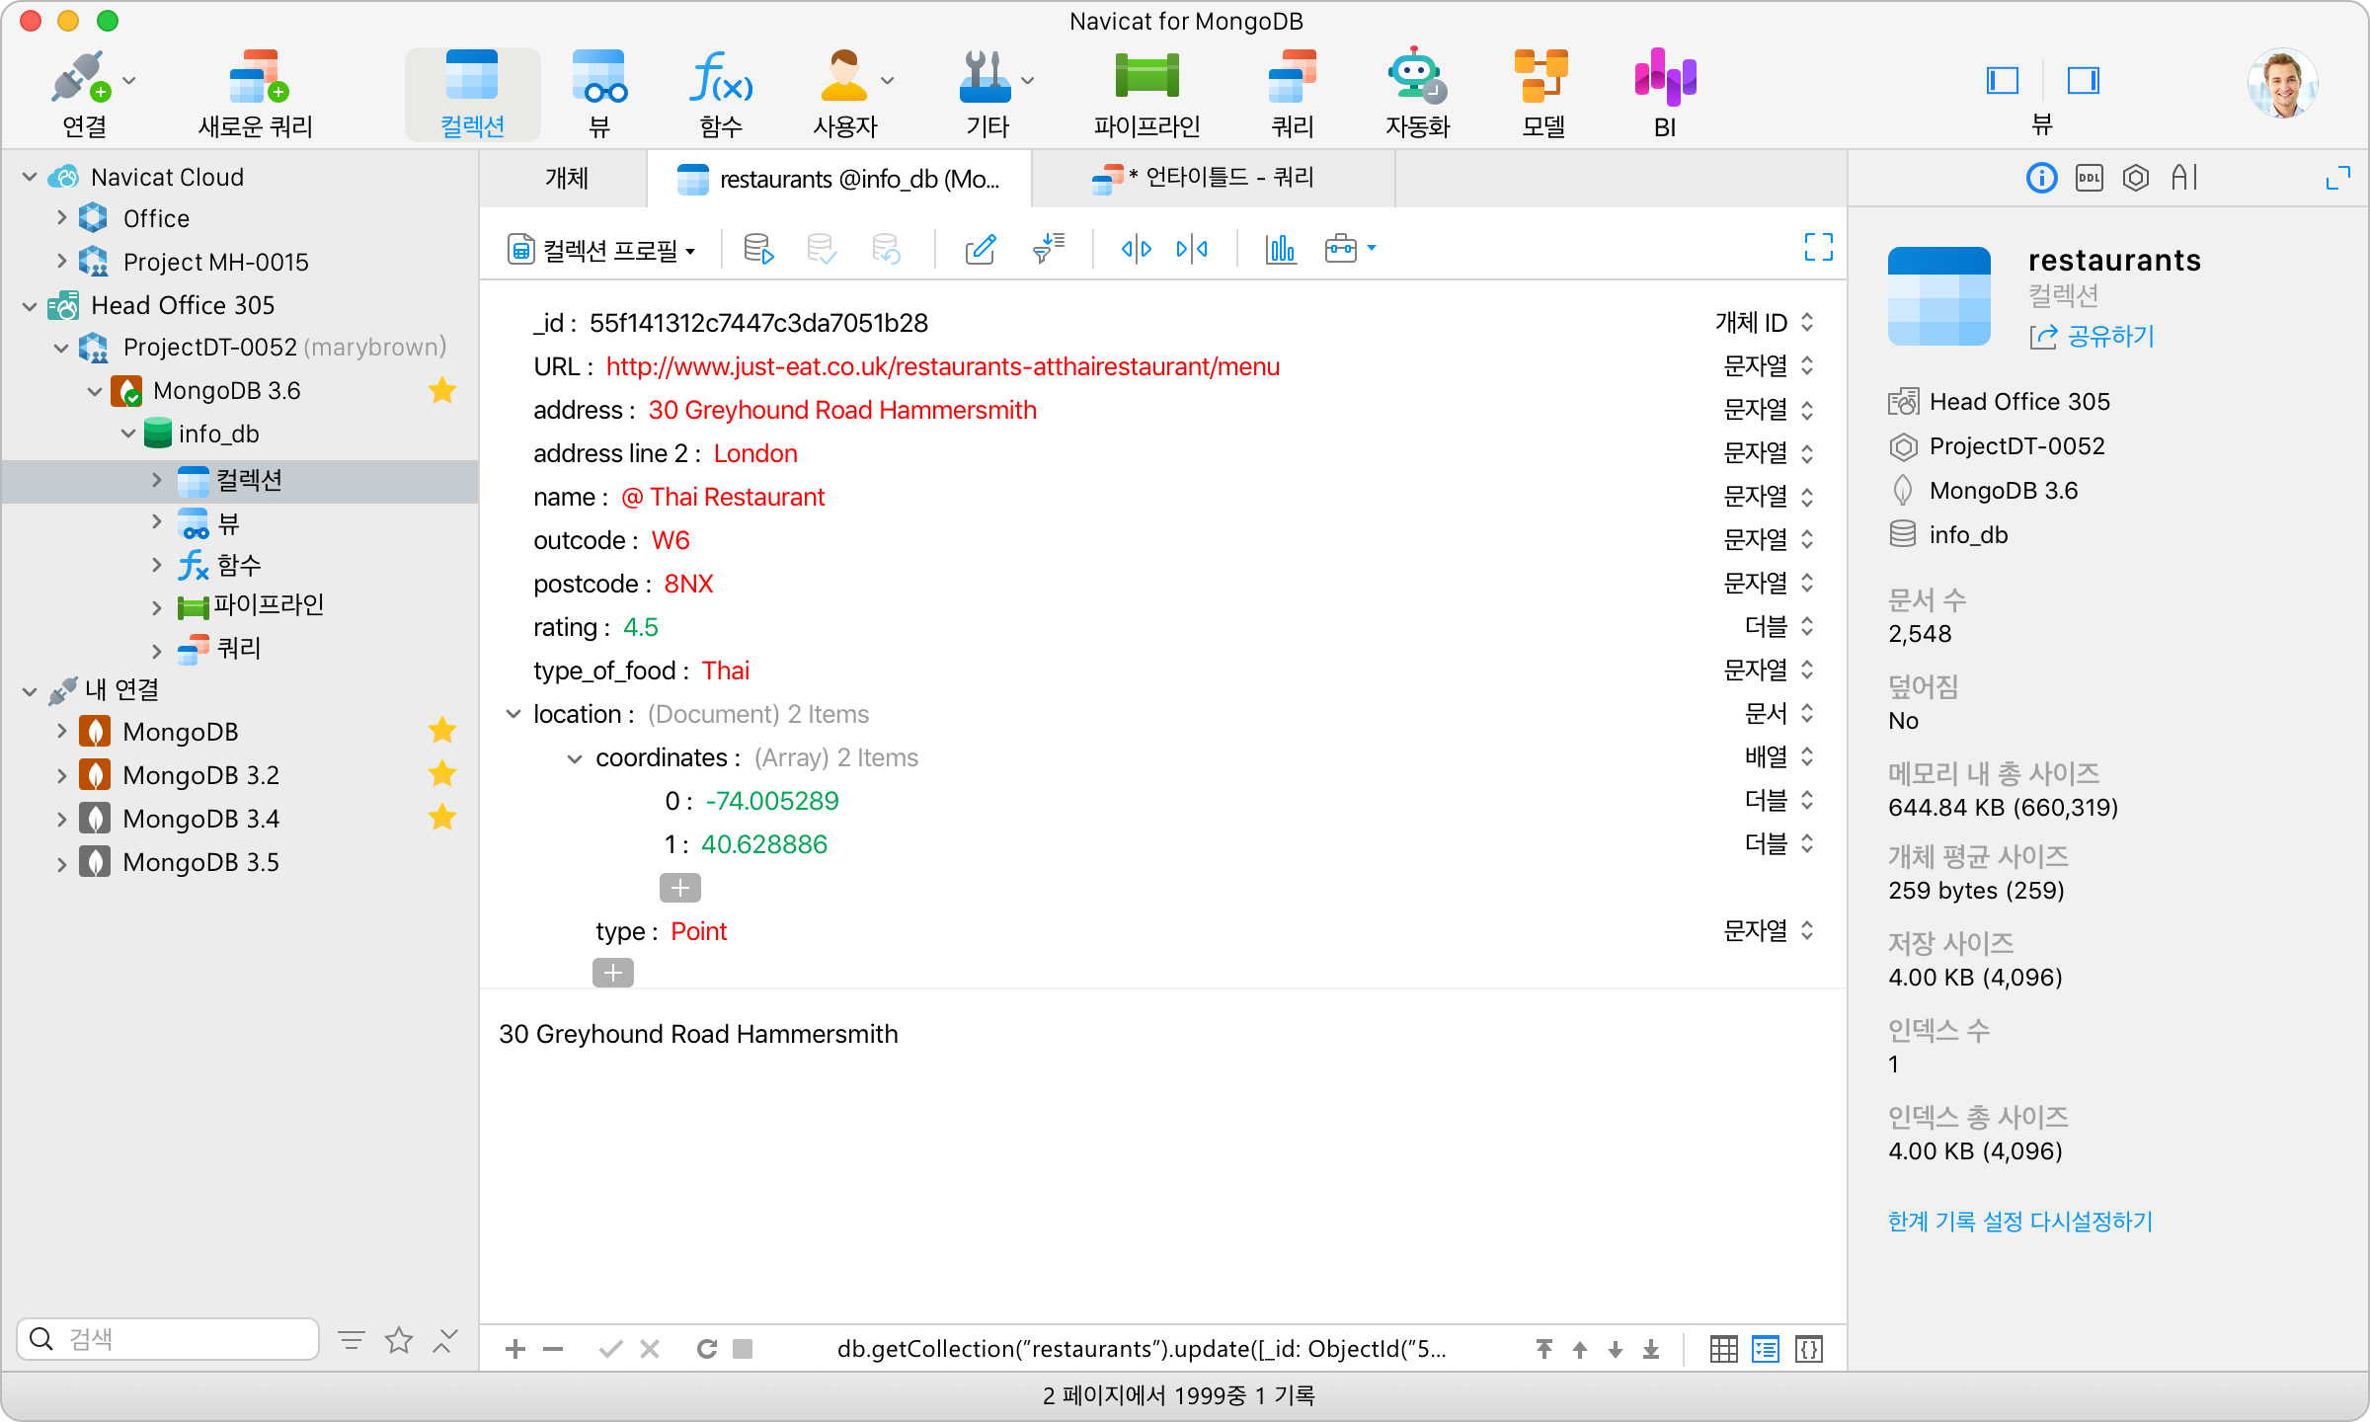Switch to the Objects tab
This screenshot has width=2370, height=1422.
566,179
